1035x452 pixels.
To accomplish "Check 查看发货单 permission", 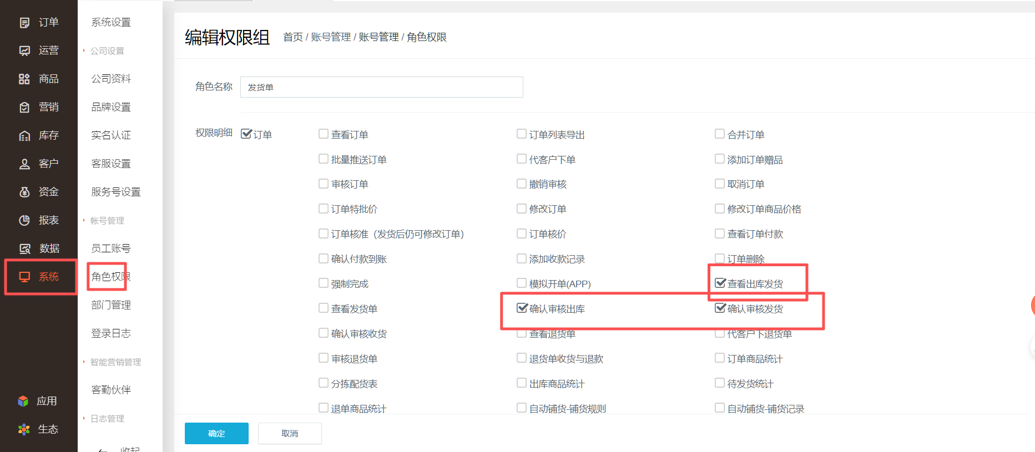I will [324, 308].
